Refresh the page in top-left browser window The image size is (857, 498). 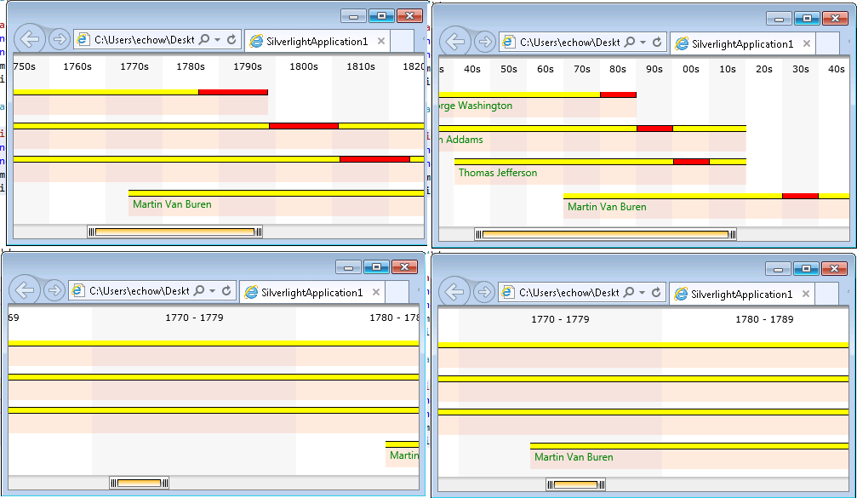pos(231,39)
